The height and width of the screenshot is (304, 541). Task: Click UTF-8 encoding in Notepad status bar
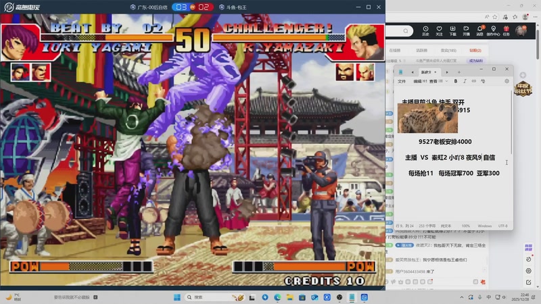pos(502,226)
